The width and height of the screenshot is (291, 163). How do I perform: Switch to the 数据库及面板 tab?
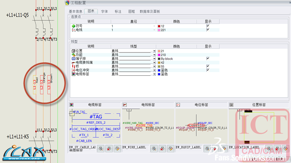point(150,11)
